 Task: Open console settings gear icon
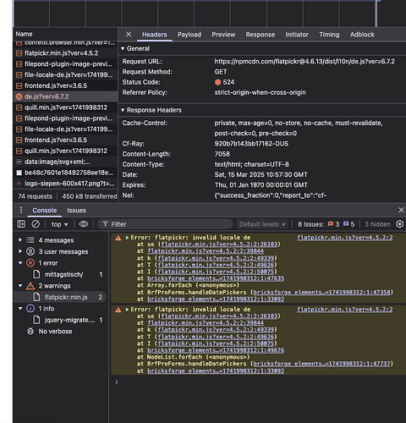399,224
